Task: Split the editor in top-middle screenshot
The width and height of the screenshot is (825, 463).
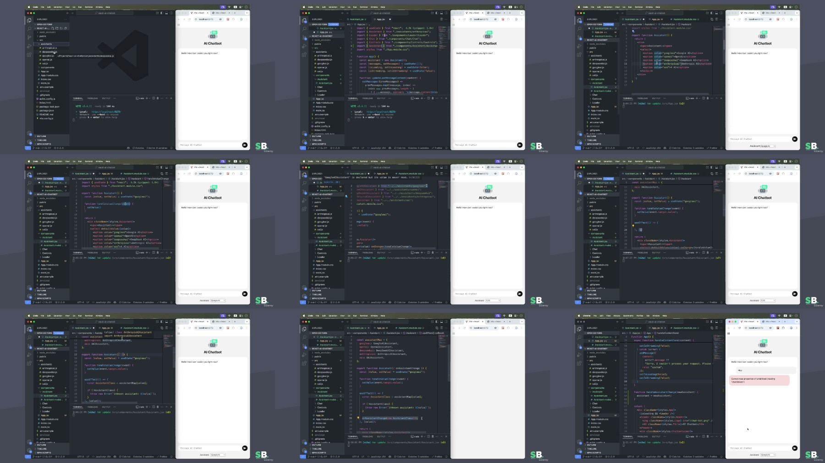Action: 442,19
